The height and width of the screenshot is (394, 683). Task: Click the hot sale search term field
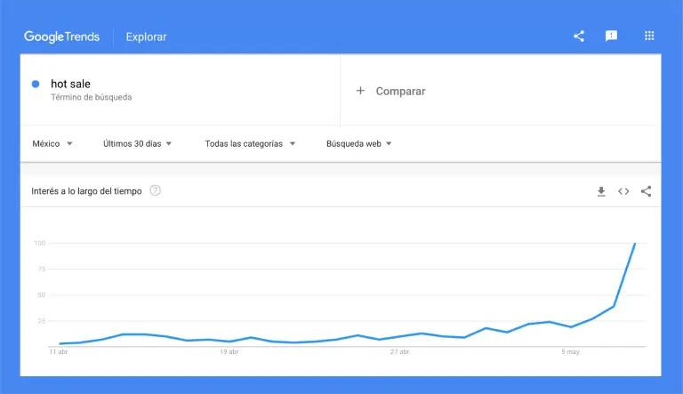71,84
